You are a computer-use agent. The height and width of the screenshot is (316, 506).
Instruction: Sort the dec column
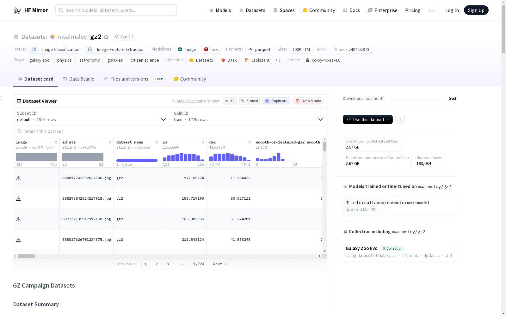click(x=250, y=142)
